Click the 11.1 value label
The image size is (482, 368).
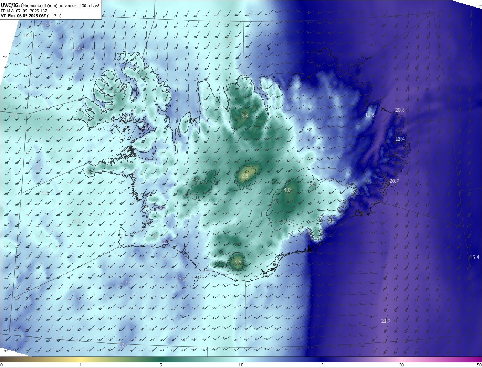pyautogui.click(x=39, y=166)
